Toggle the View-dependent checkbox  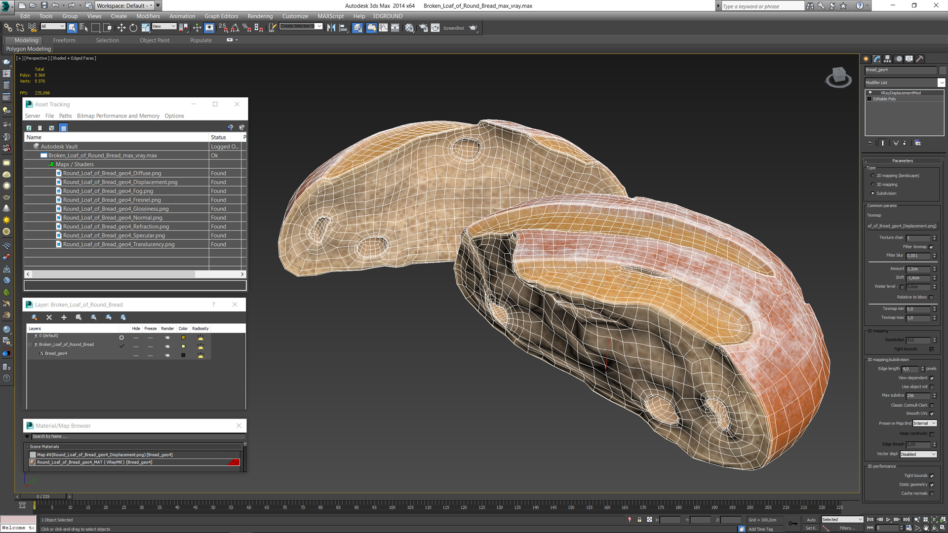tap(932, 378)
